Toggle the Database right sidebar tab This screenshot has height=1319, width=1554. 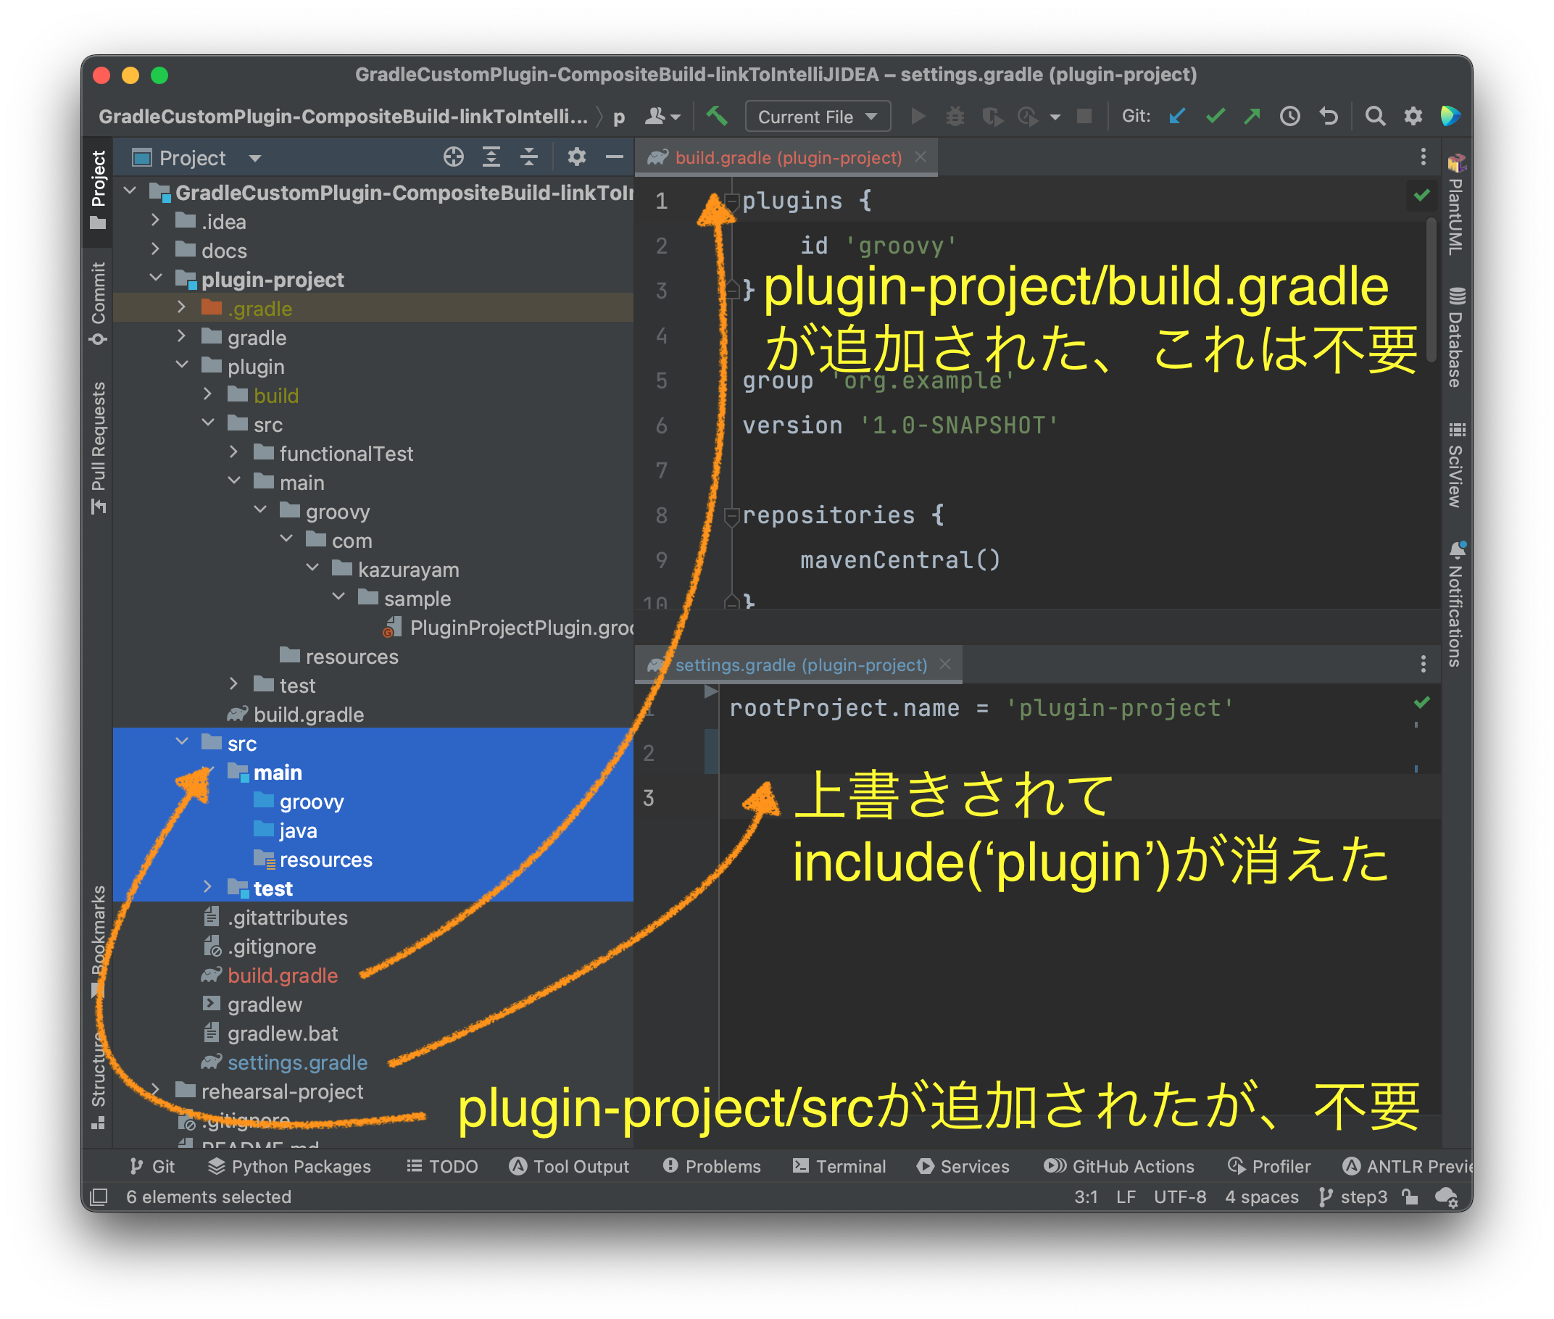coord(1455,336)
